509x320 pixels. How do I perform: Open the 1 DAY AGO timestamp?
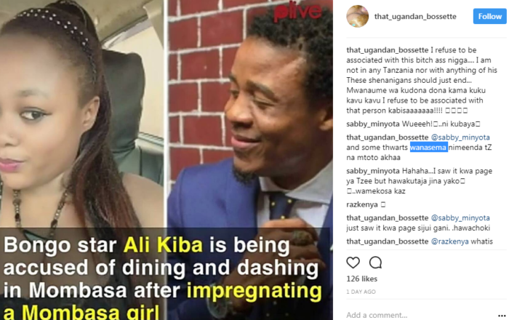click(361, 292)
